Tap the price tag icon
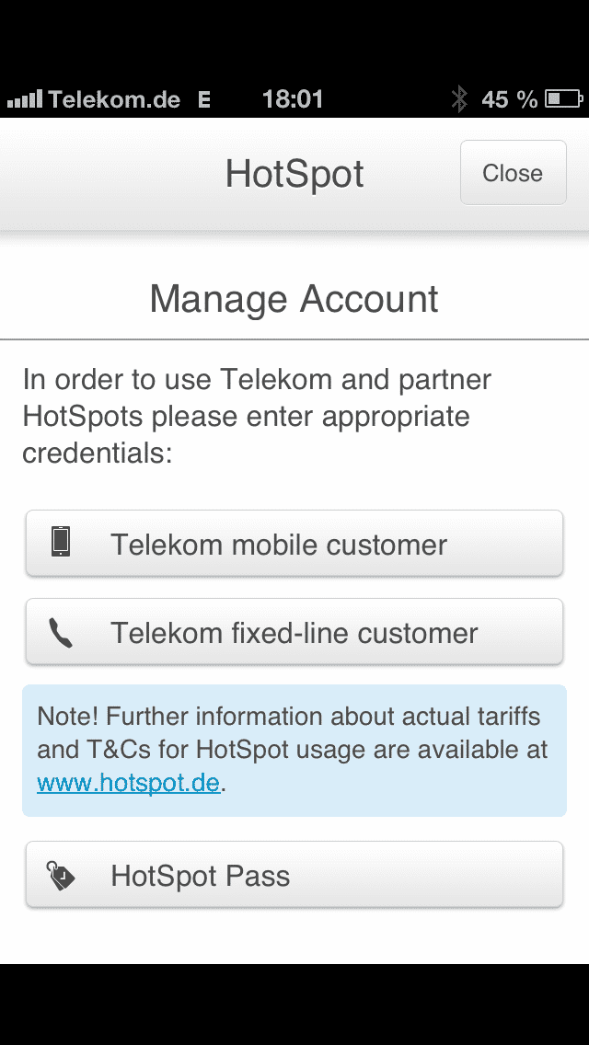 click(x=60, y=875)
